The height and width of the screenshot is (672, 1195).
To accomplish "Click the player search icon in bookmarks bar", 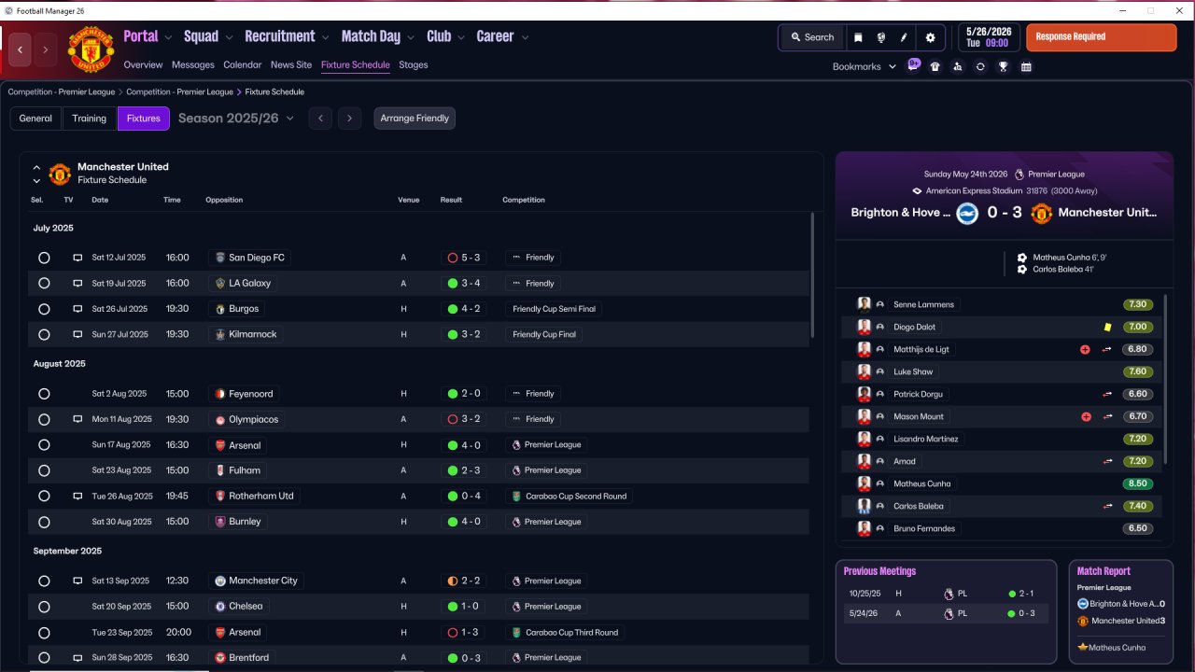I will point(958,66).
